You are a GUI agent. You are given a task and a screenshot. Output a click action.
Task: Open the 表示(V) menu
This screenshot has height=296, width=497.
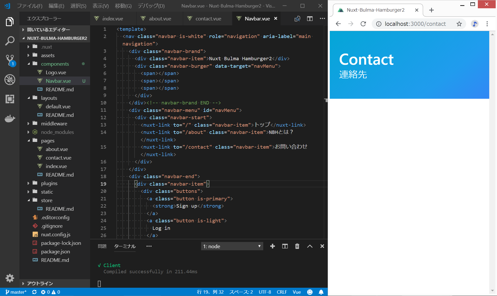click(100, 6)
